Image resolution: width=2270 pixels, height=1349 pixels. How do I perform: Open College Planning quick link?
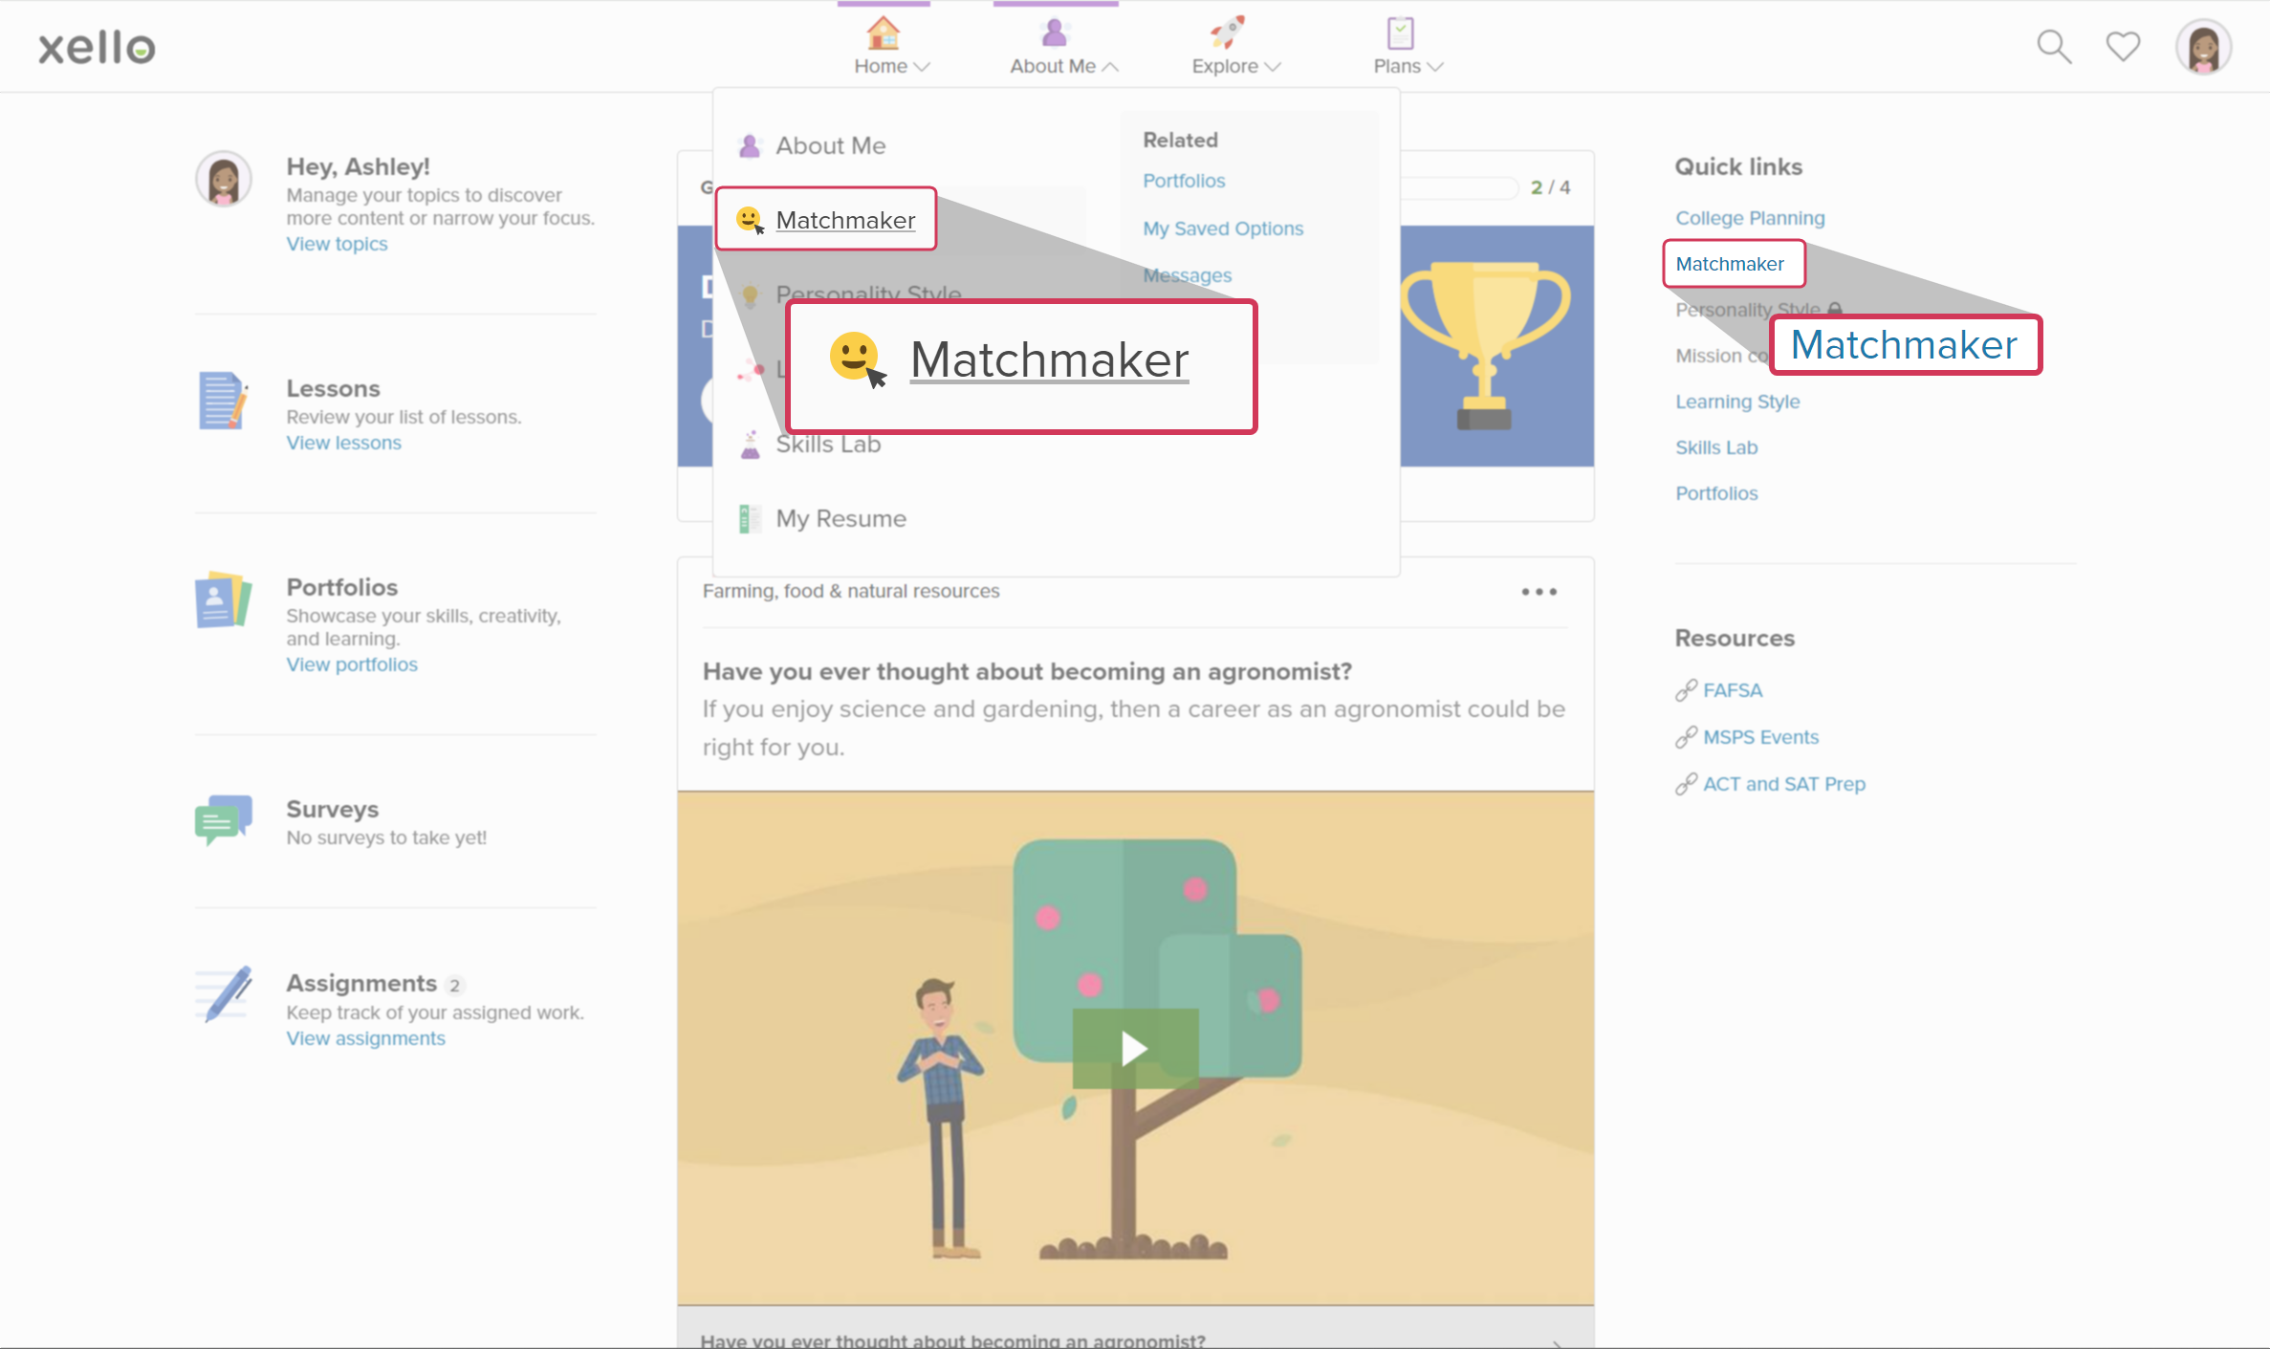[x=1750, y=218]
